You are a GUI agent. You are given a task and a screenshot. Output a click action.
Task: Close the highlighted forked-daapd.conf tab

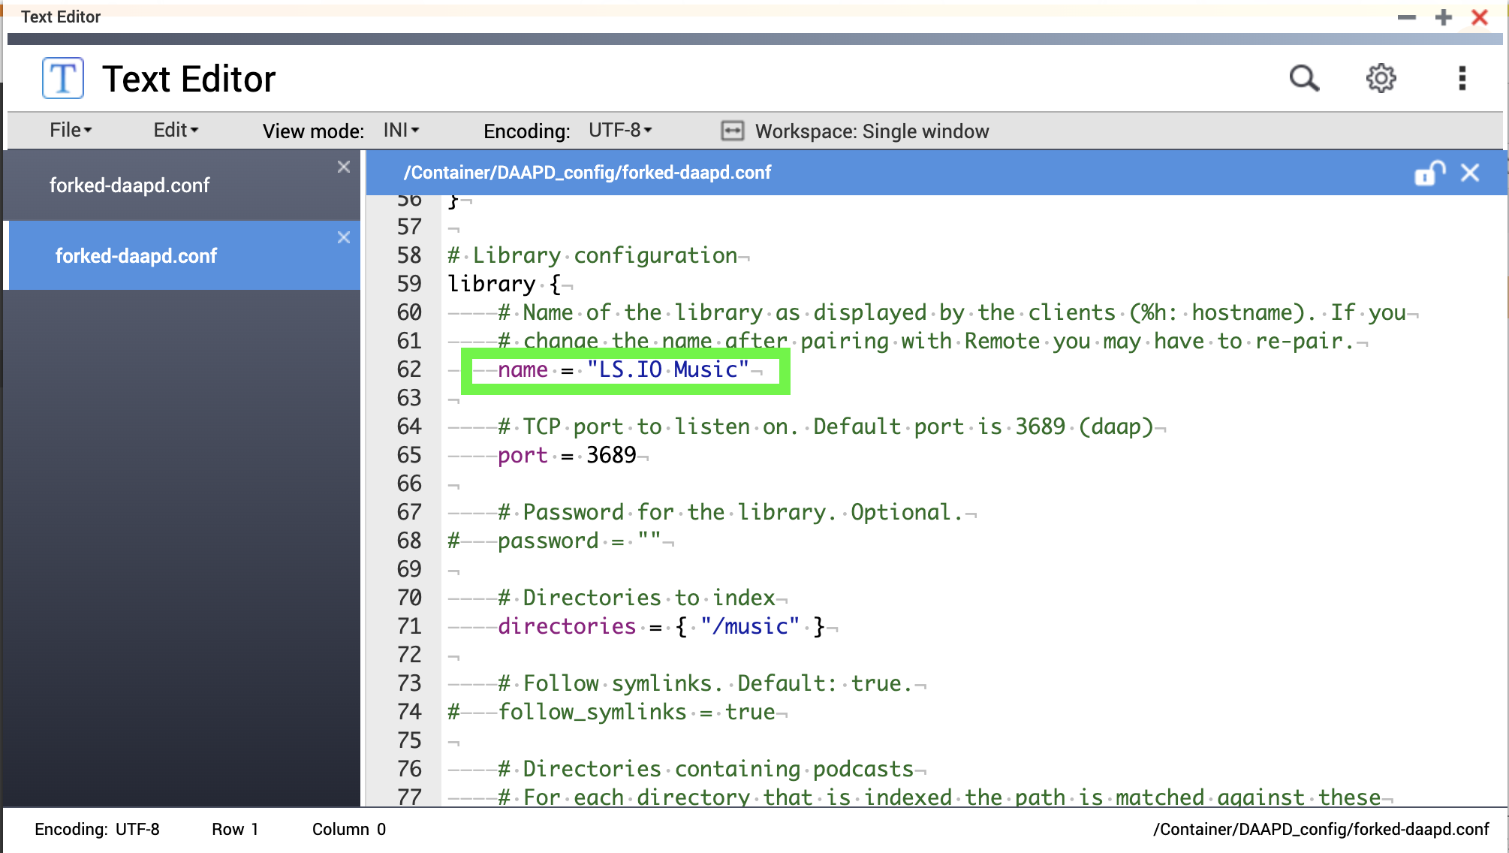[x=344, y=237]
